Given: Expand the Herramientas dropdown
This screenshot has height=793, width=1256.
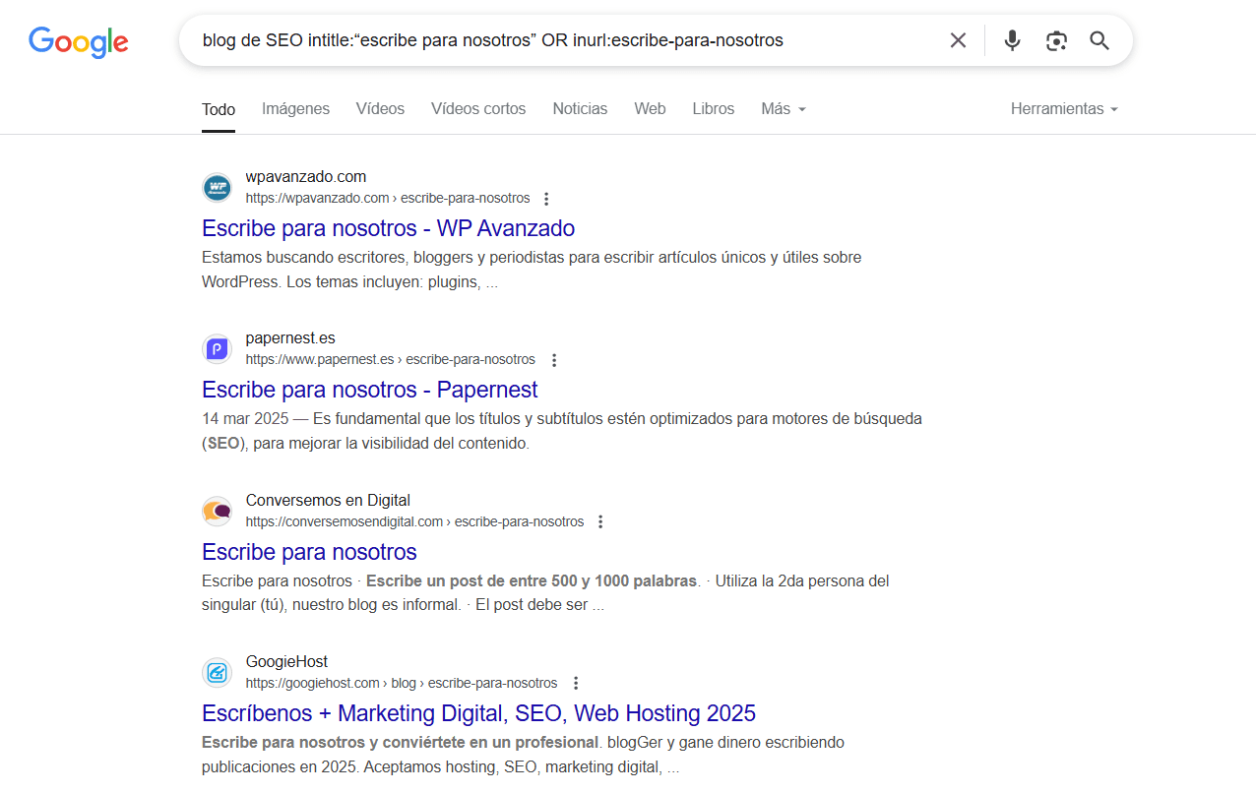Looking at the screenshot, I should 1064,109.
